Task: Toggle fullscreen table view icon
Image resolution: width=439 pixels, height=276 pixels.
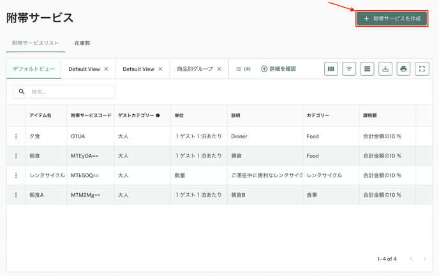Action: (422, 69)
